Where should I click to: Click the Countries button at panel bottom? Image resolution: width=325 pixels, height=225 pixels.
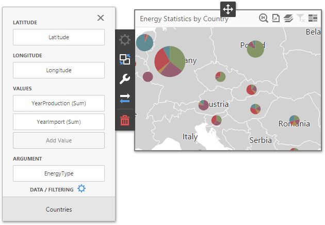59,210
